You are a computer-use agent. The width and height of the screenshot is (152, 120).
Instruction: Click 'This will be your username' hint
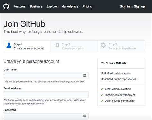44,82
